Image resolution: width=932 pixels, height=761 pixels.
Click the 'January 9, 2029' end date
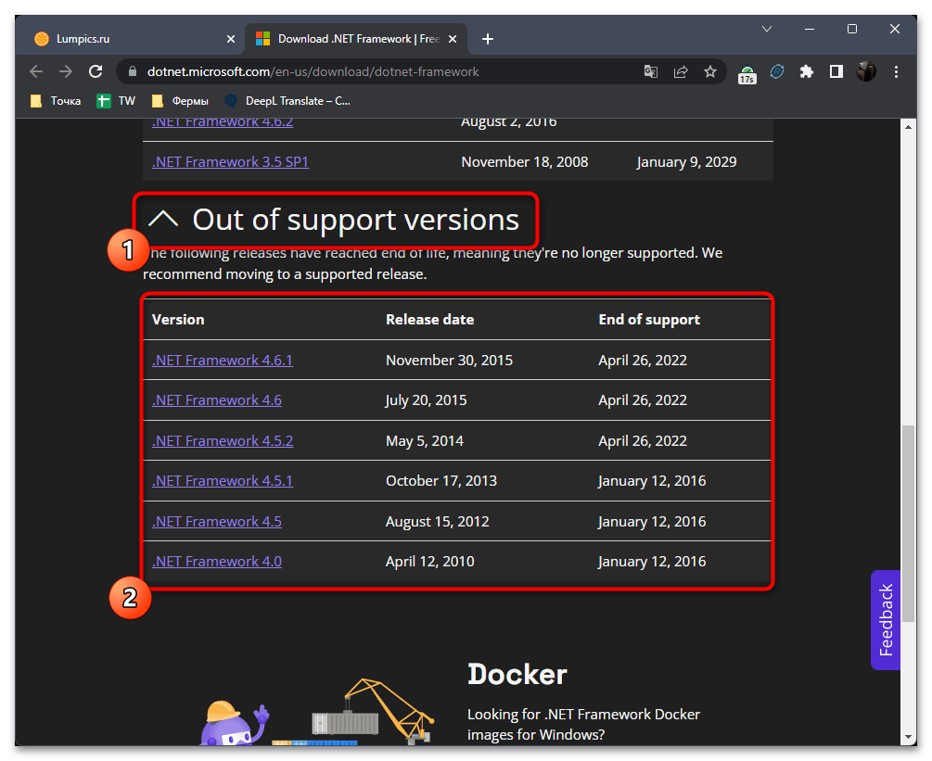point(686,161)
